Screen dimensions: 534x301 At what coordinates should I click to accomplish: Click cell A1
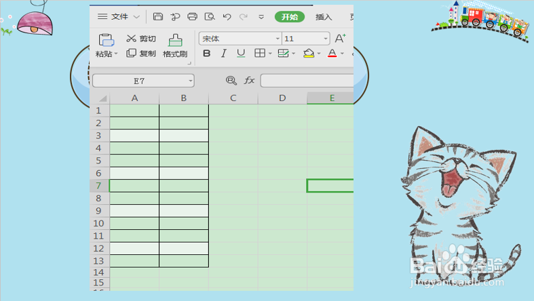(x=134, y=111)
